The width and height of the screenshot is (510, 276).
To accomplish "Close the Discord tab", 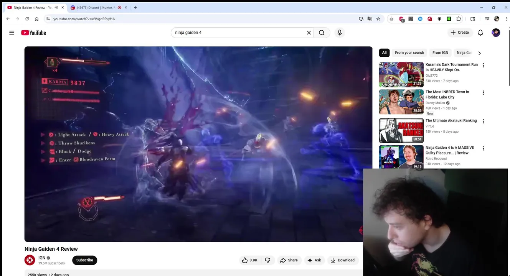I will (x=126, y=7).
